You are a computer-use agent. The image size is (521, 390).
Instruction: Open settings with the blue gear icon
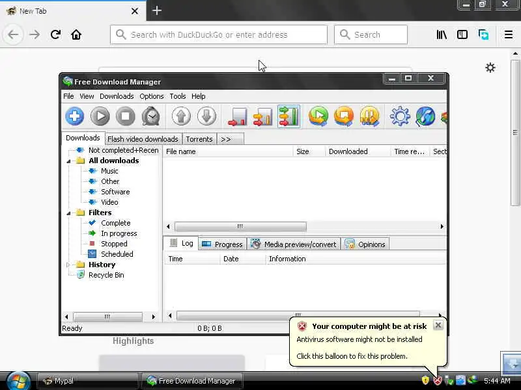(400, 116)
